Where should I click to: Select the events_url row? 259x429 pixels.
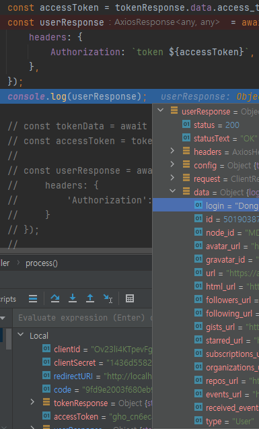[x=206, y=394]
